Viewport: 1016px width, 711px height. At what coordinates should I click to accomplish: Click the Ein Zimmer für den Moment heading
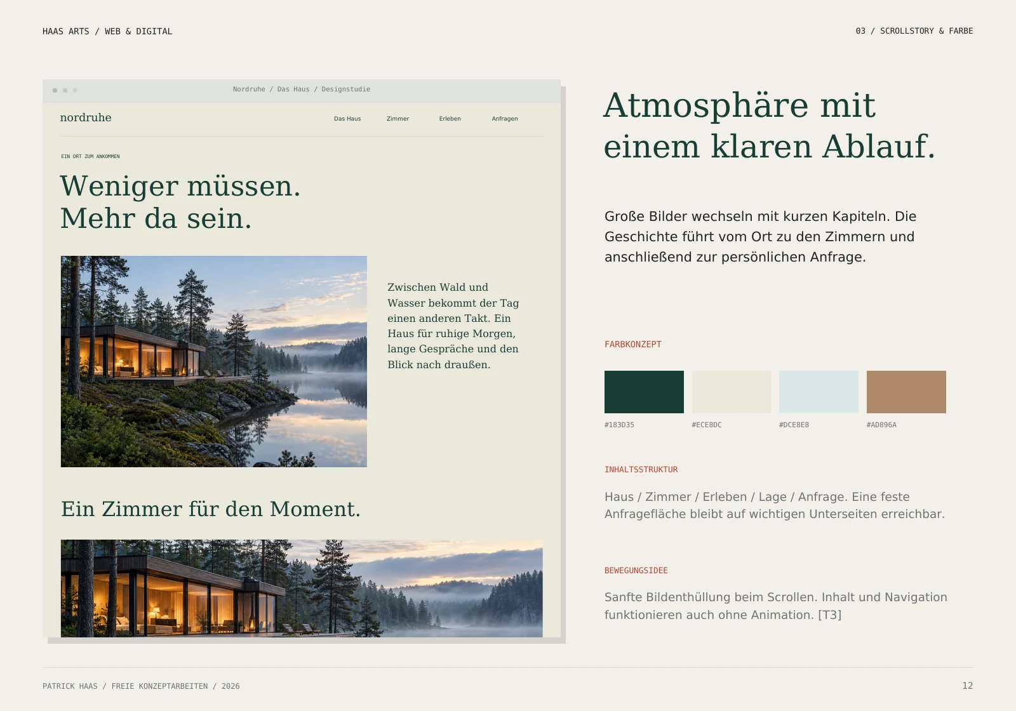(x=211, y=509)
